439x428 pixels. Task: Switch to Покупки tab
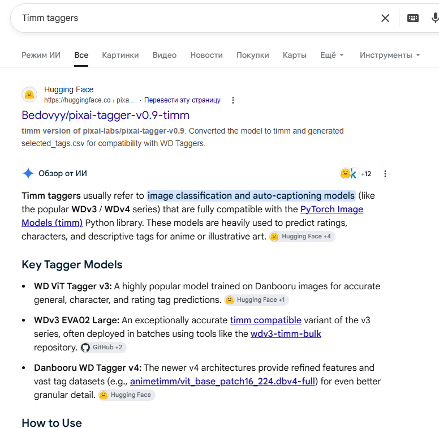pos(252,55)
